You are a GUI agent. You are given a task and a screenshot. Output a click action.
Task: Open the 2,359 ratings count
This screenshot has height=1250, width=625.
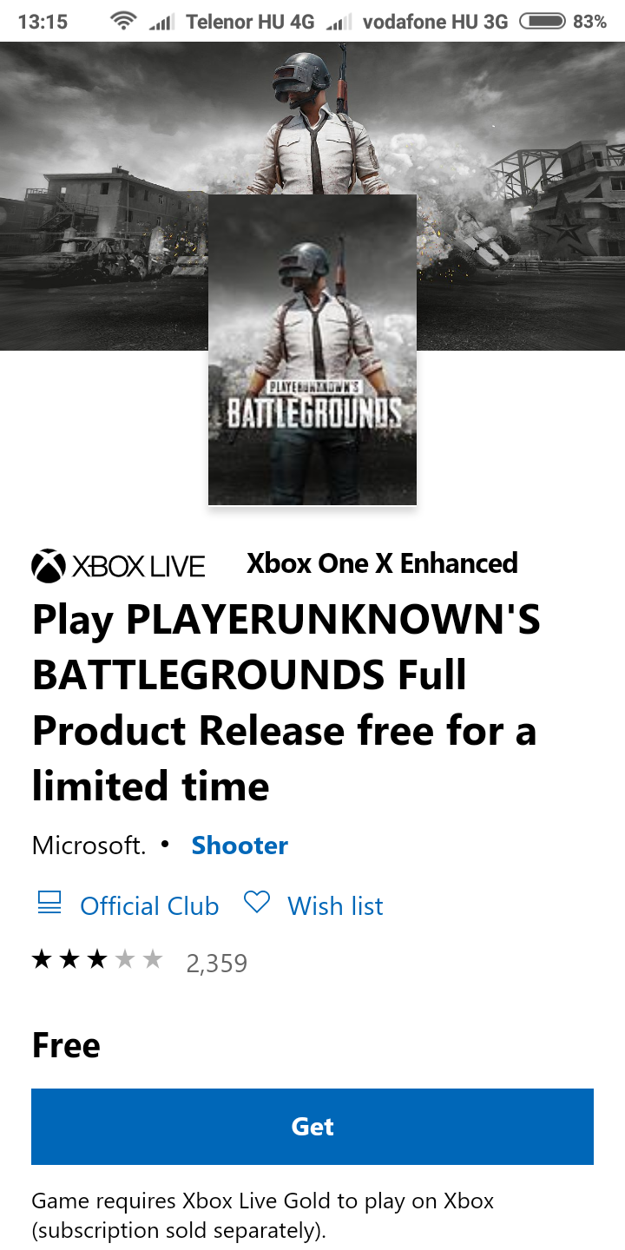(x=217, y=964)
